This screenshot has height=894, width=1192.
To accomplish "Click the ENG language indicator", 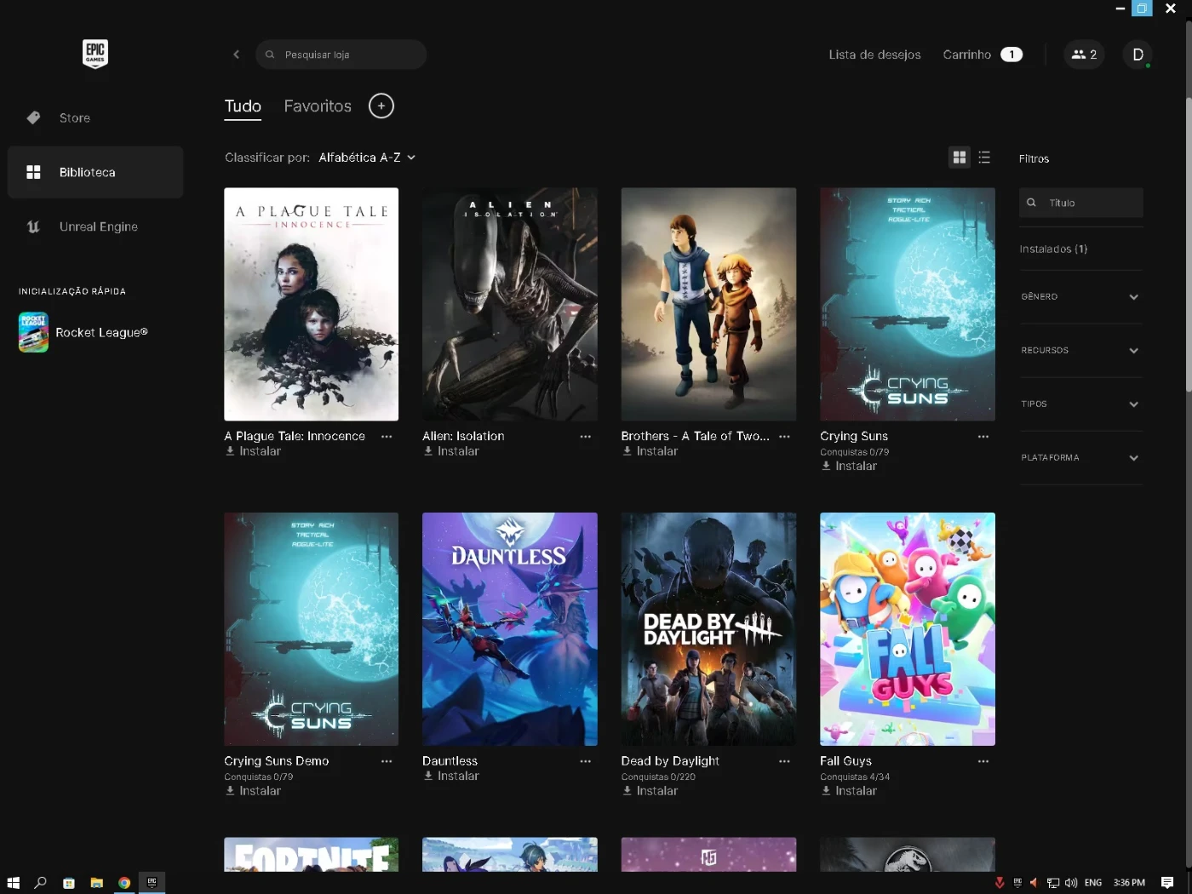I will pos(1093,883).
